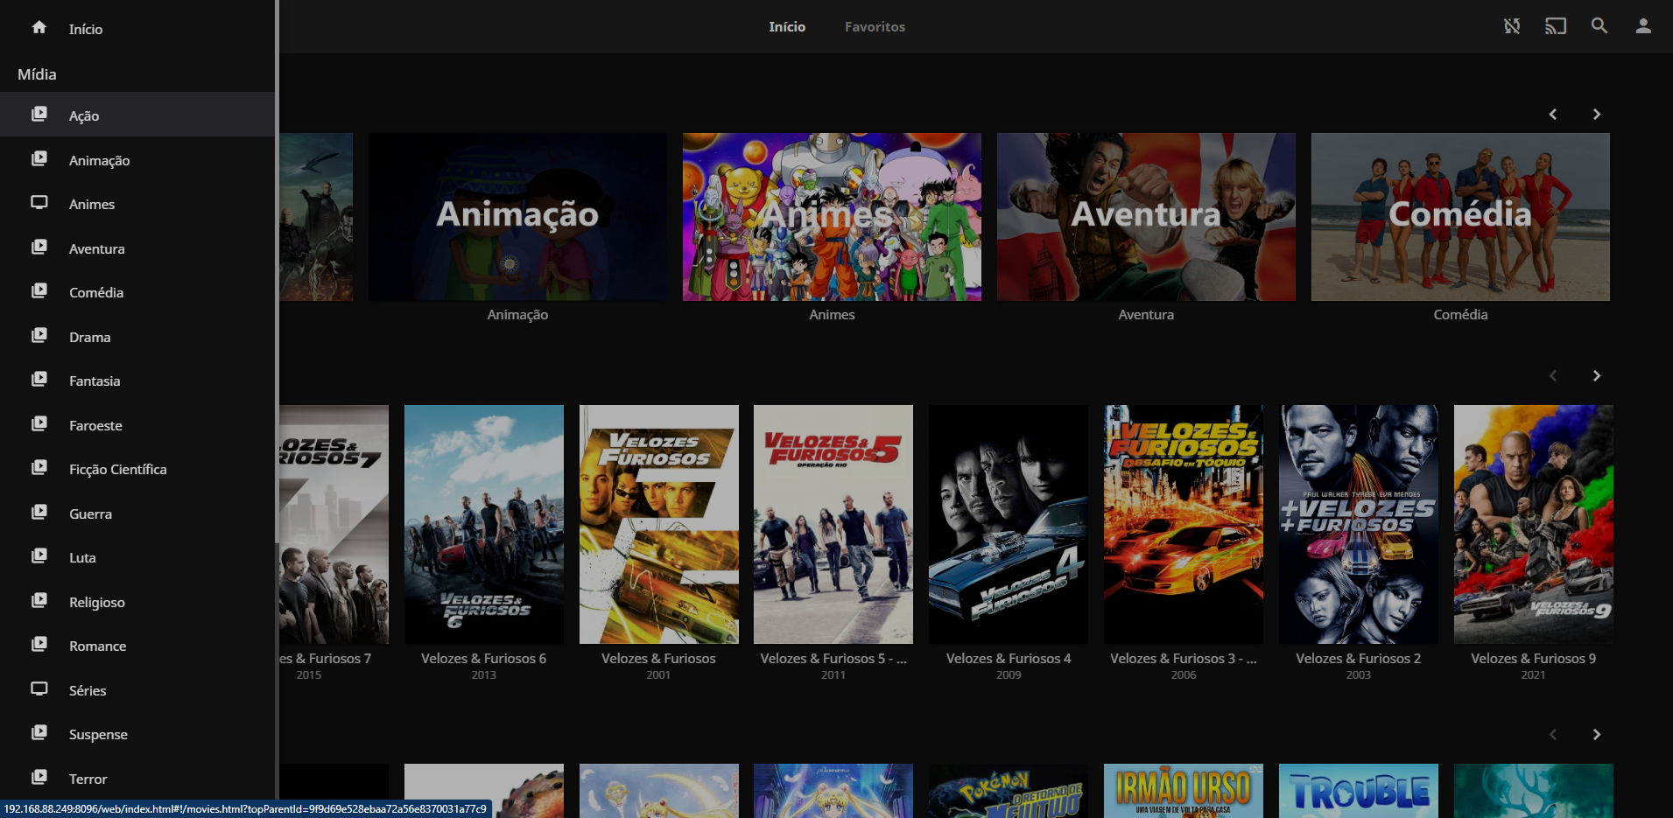Open search with the magnifier icon
This screenshot has height=818, width=1673.
1599,26
